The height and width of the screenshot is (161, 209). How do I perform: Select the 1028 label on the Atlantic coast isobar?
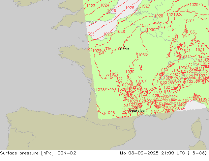pos(100,90)
